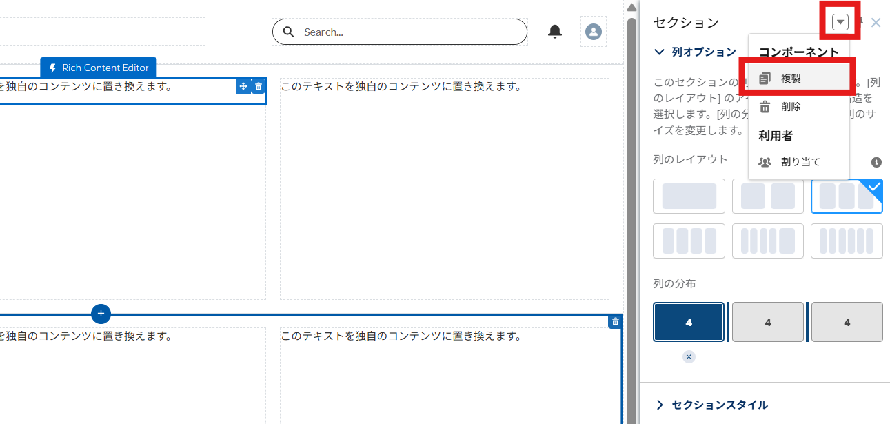Select the first 列の分布 width block
This screenshot has width=890, height=424.
[689, 321]
